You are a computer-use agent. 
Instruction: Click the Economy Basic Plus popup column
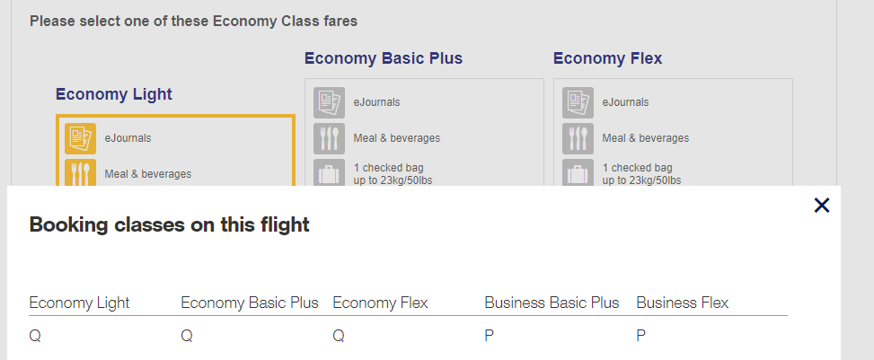pos(250,303)
